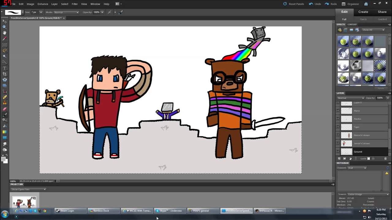Select the Eraser tool

(x=5, y=109)
